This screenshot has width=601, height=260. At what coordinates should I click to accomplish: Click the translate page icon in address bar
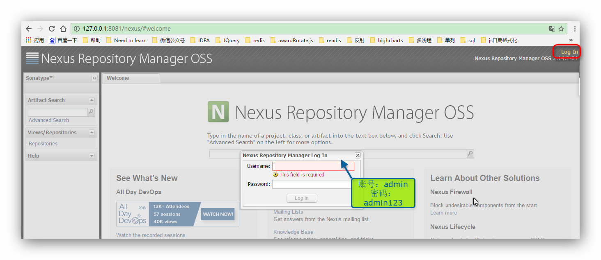pyautogui.click(x=552, y=29)
